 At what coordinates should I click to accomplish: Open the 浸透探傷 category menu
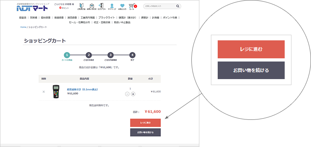[59, 18]
